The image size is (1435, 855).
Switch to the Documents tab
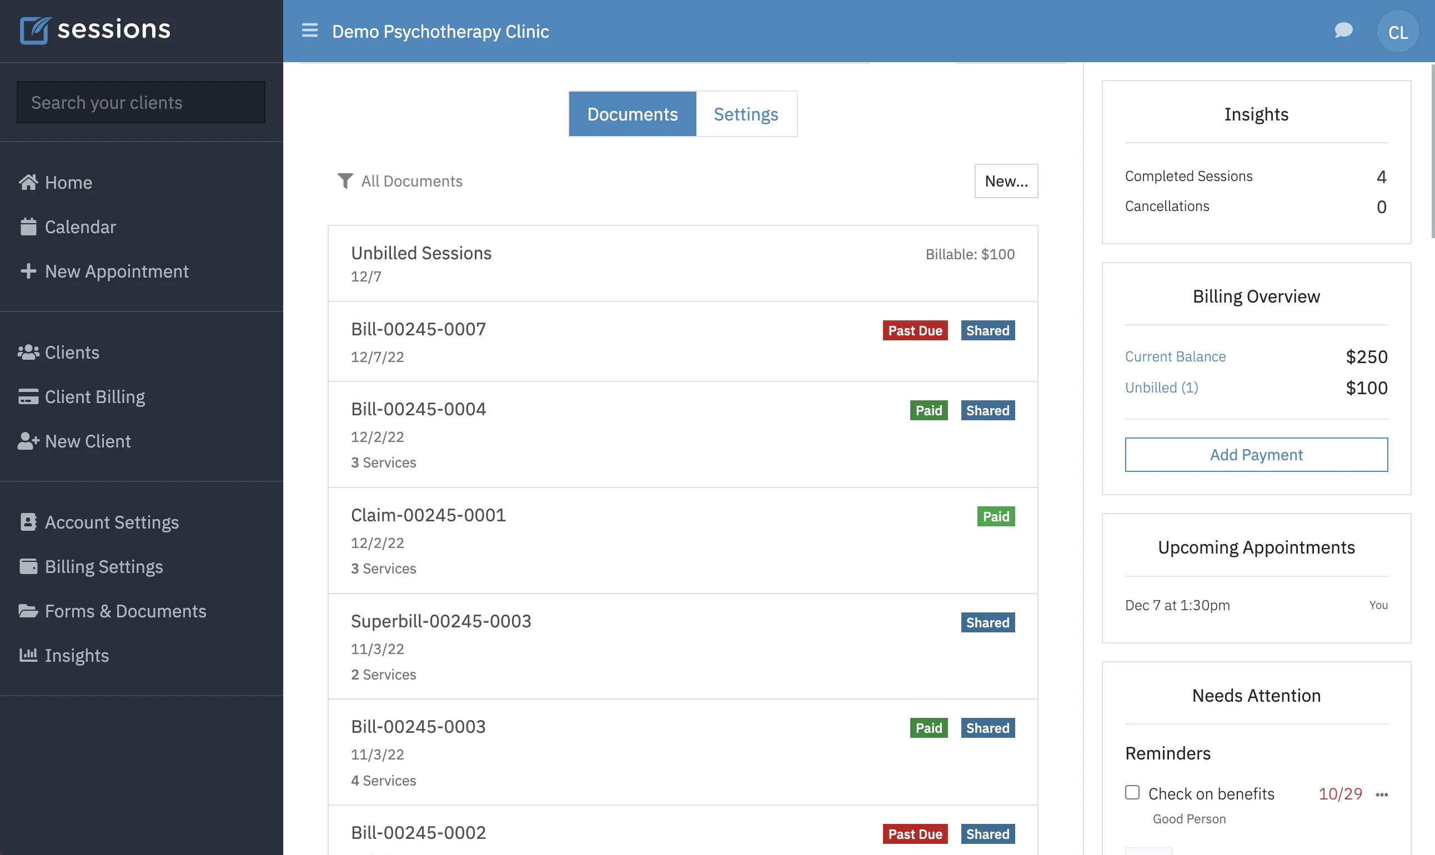pyautogui.click(x=631, y=113)
